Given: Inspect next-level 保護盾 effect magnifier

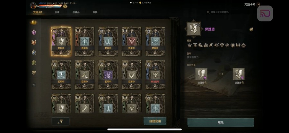Looking at the screenshot, I should coord(243,83).
